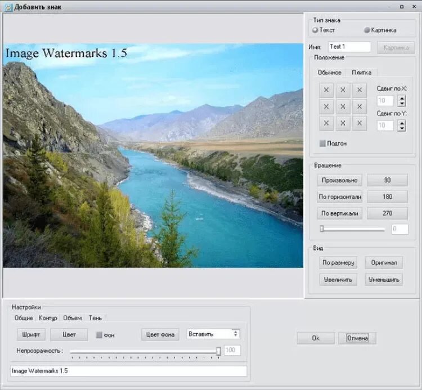Select the top-right position button
This screenshot has height=390, width=422.
[360, 90]
